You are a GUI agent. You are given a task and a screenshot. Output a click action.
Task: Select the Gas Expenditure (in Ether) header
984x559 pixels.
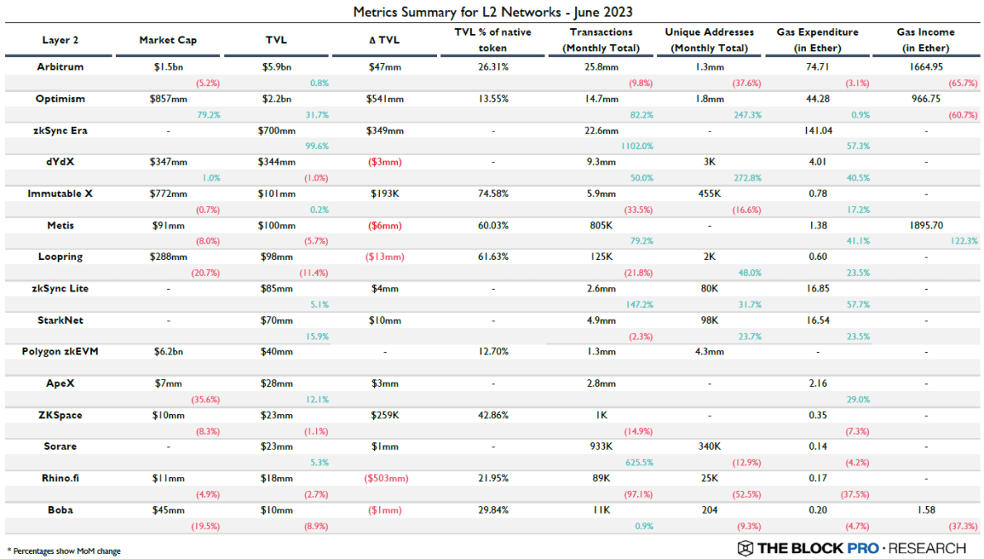click(817, 40)
